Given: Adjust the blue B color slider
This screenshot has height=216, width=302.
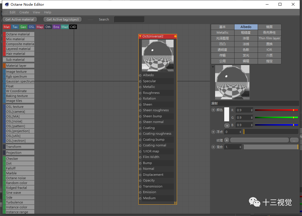Looking at the screenshot, I should click(x=276, y=125).
